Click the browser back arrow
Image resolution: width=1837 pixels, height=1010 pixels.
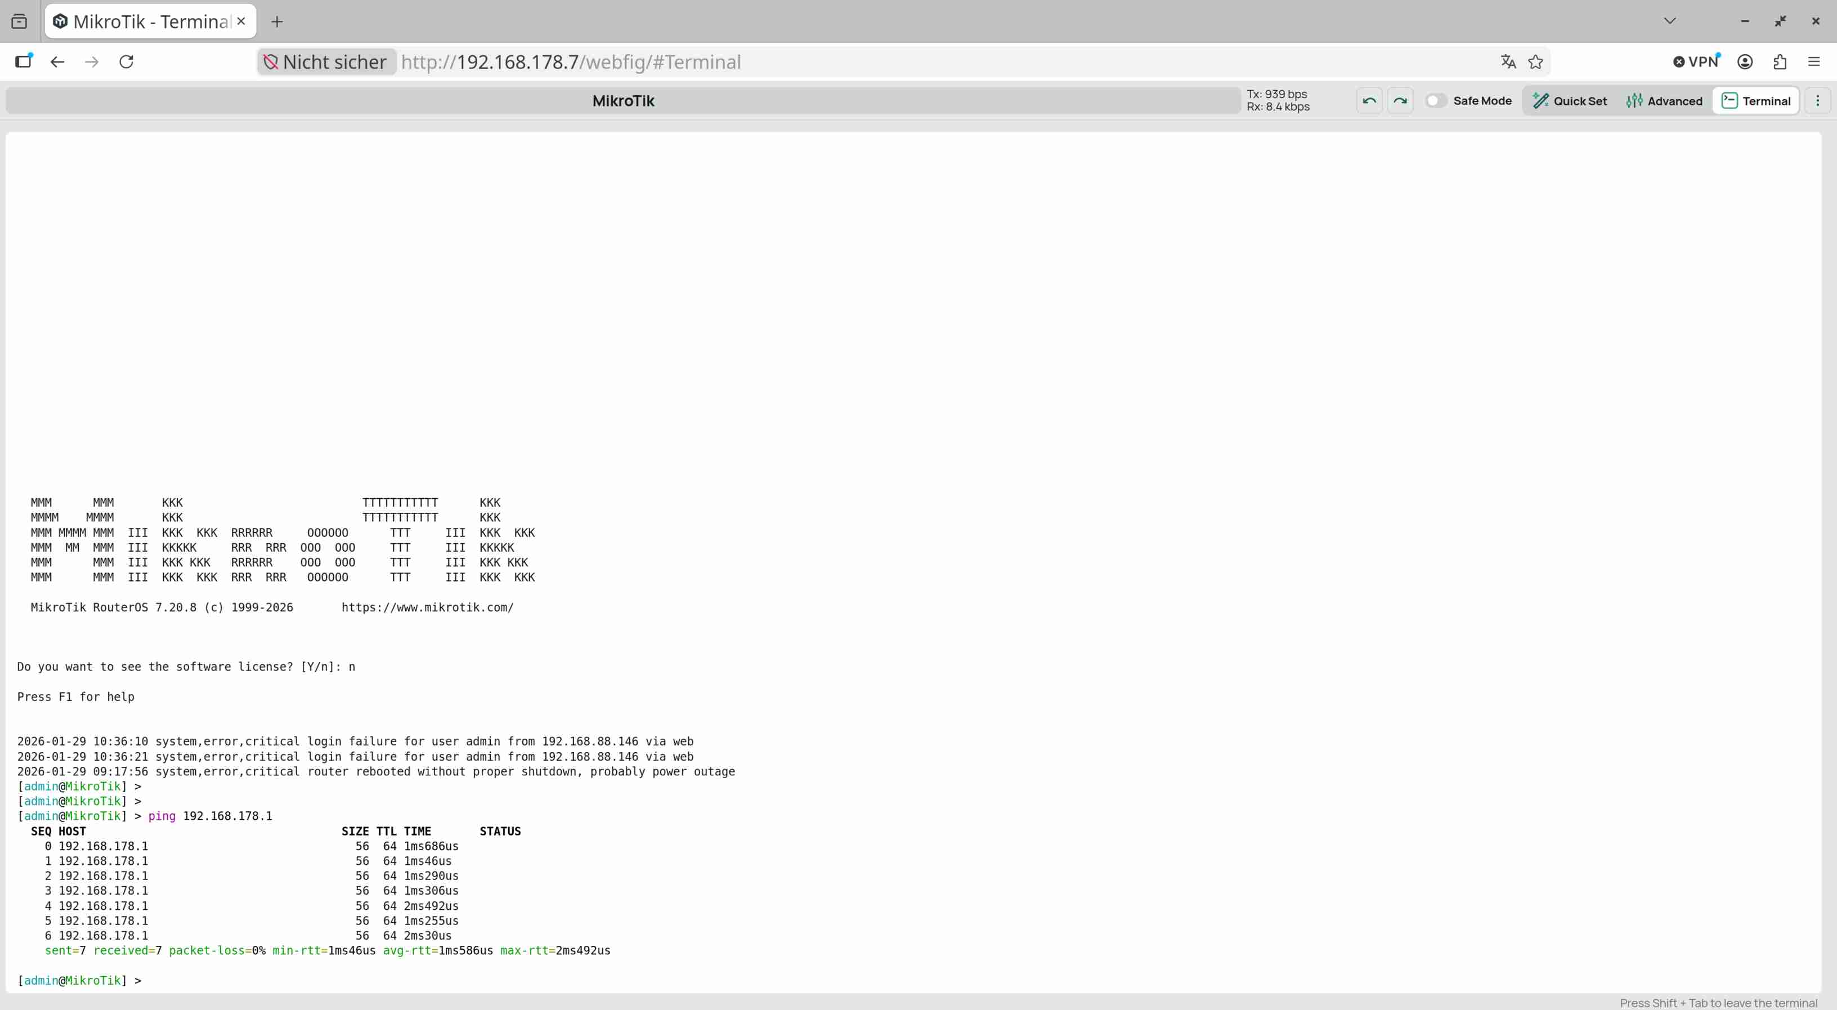[58, 62]
